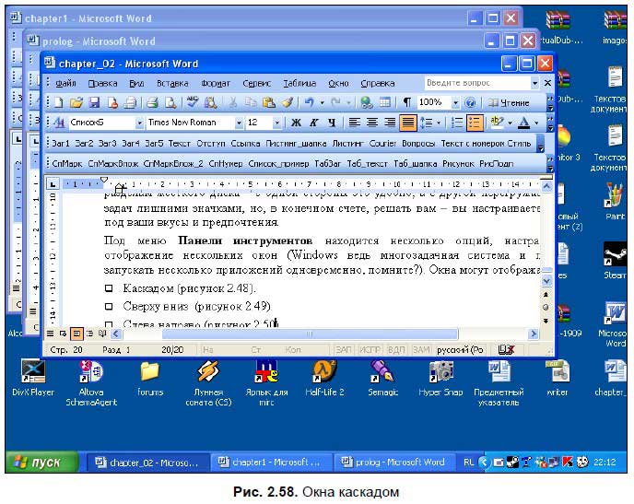Open the Таблица menu
634x504 pixels.
pos(299,83)
